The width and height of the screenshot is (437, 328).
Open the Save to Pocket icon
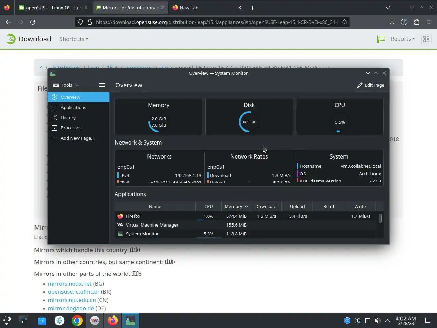(392, 22)
